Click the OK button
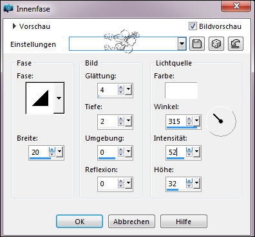 click(79, 222)
